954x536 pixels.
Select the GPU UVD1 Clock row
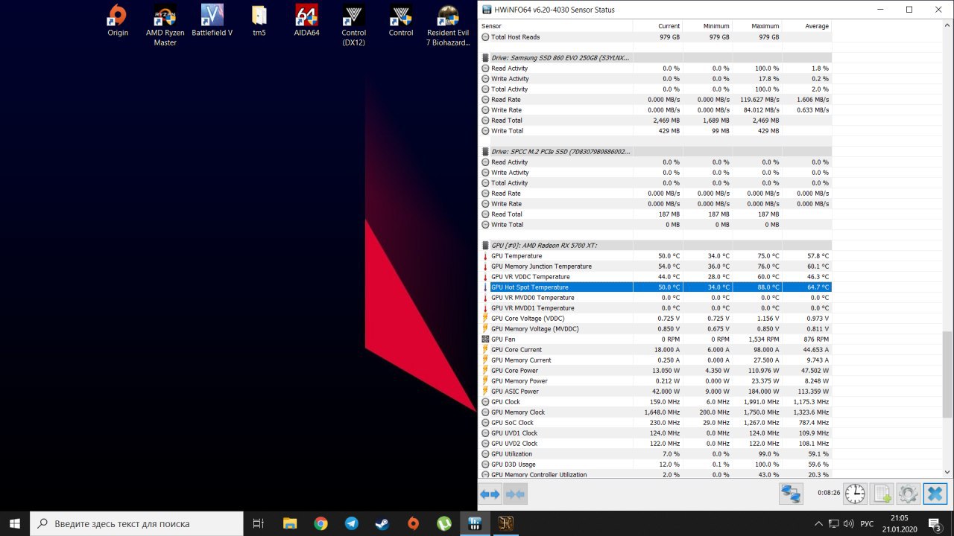tap(655, 433)
